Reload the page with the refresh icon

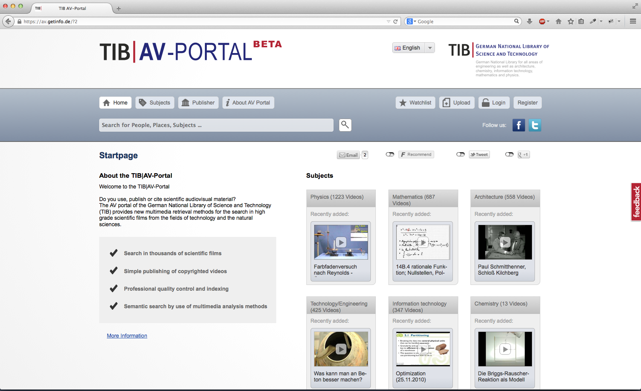[396, 21]
